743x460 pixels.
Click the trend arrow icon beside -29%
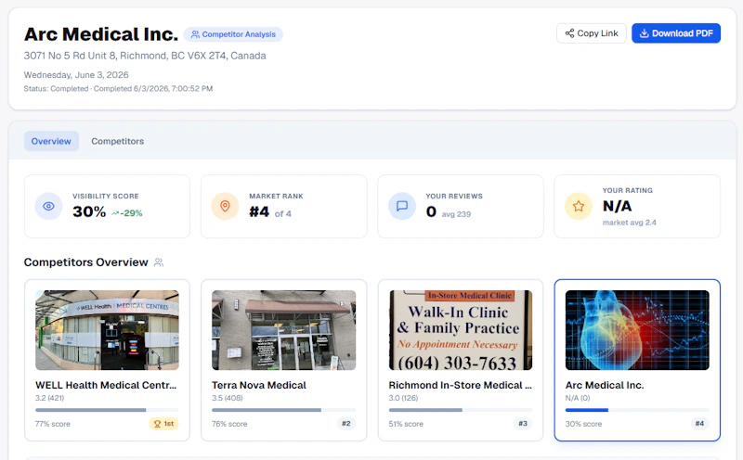[x=114, y=213]
